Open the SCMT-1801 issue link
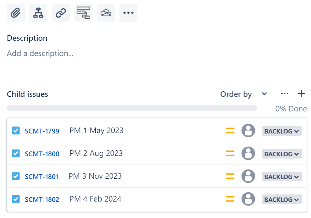Screen dimensions: 311x218 tap(41, 177)
